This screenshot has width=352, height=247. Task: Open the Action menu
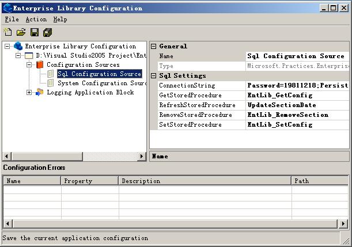[x=36, y=20]
